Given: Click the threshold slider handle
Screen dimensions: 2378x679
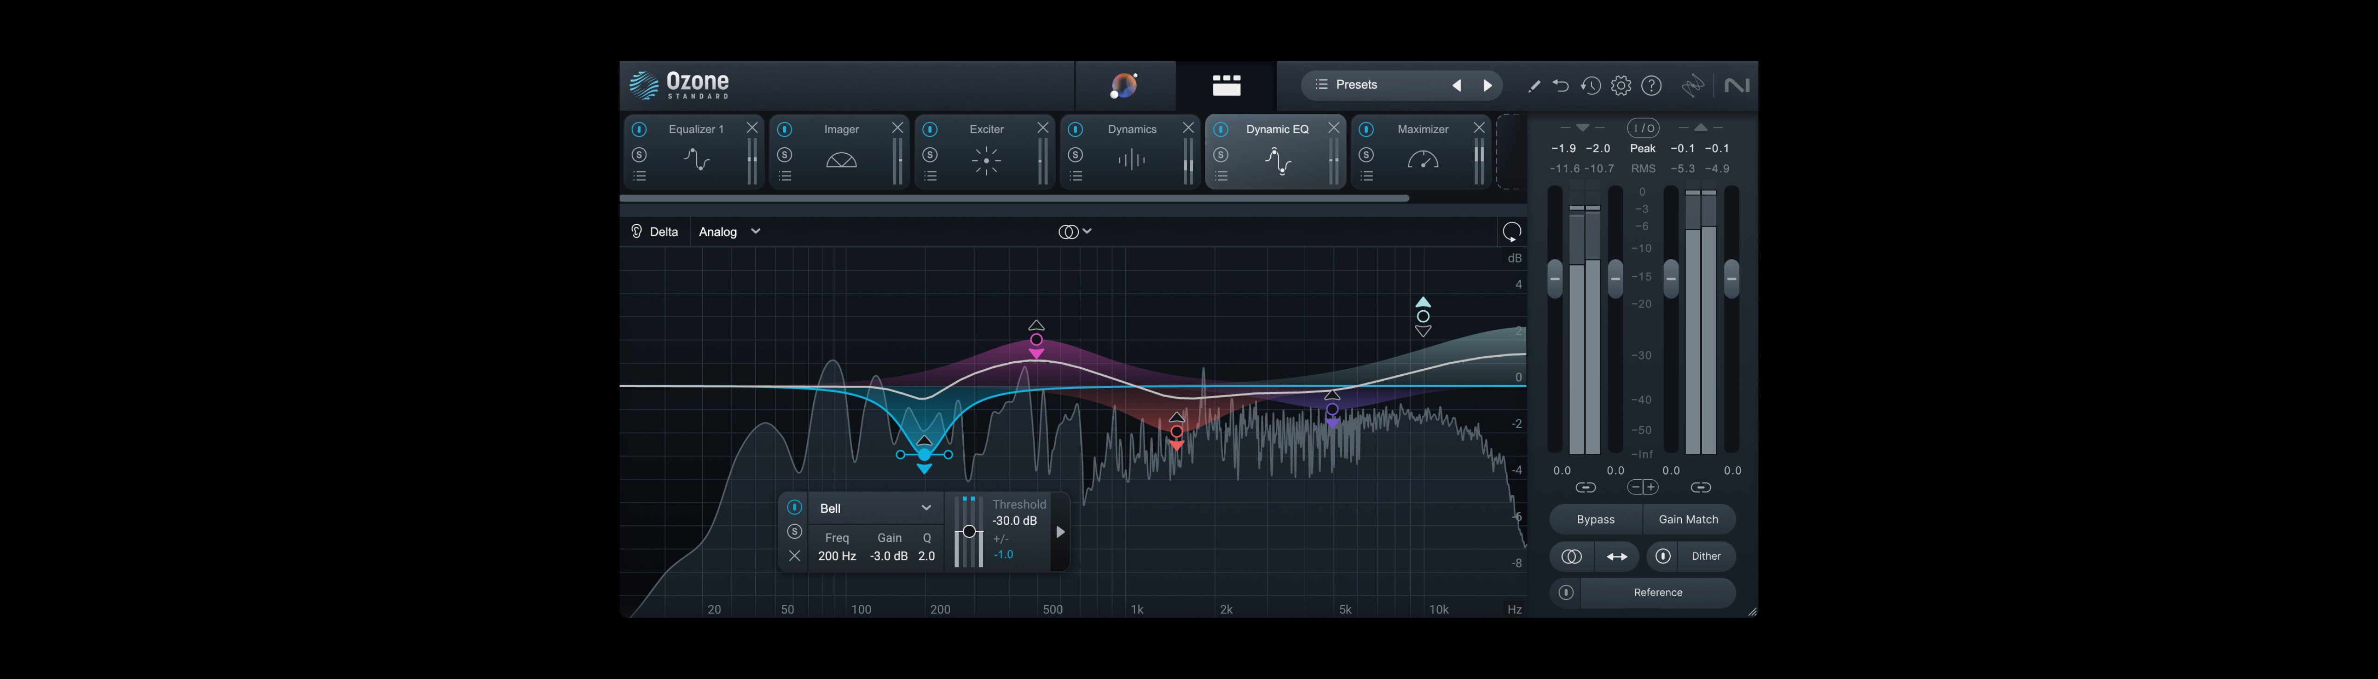Looking at the screenshot, I should click(x=968, y=531).
